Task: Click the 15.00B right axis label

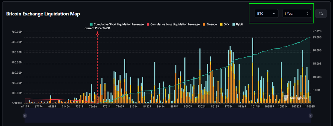Action: click(317, 64)
